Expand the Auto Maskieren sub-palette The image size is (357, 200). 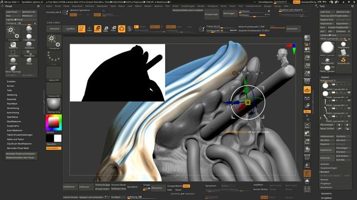tap(15, 131)
